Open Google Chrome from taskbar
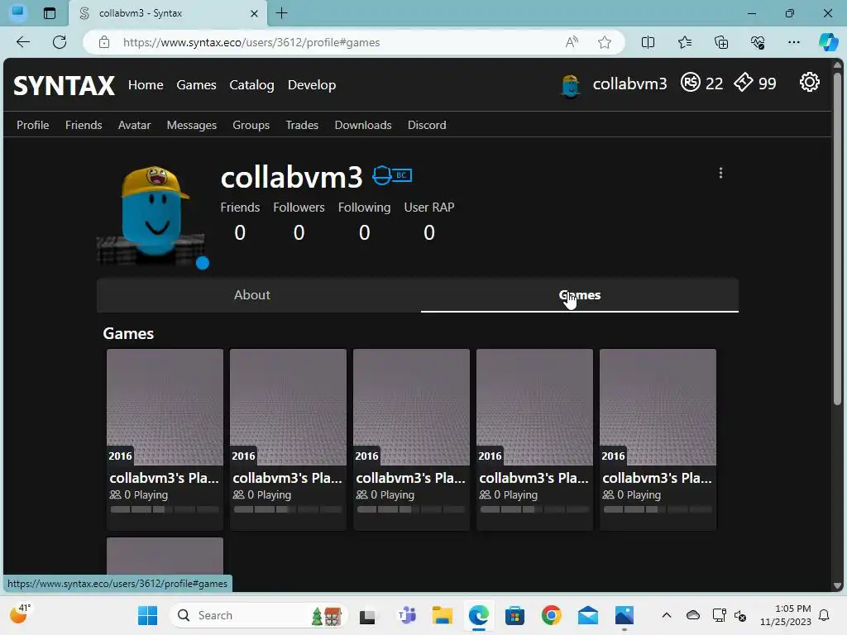This screenshot has height=635, width=847. [x=551, y=615]
